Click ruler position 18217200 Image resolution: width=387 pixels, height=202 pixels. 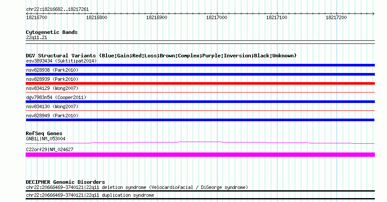point(336,17)
